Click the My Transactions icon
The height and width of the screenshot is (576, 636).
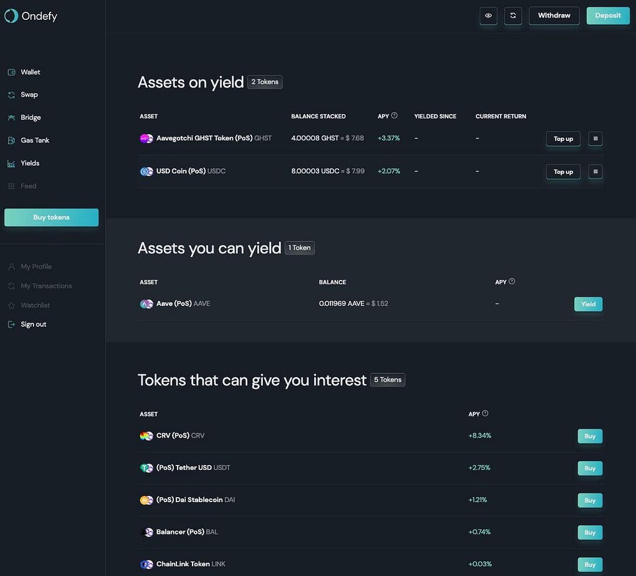tap(11, 286)
